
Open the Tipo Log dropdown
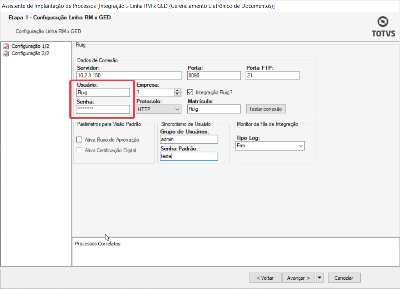[x=270, y=146]
